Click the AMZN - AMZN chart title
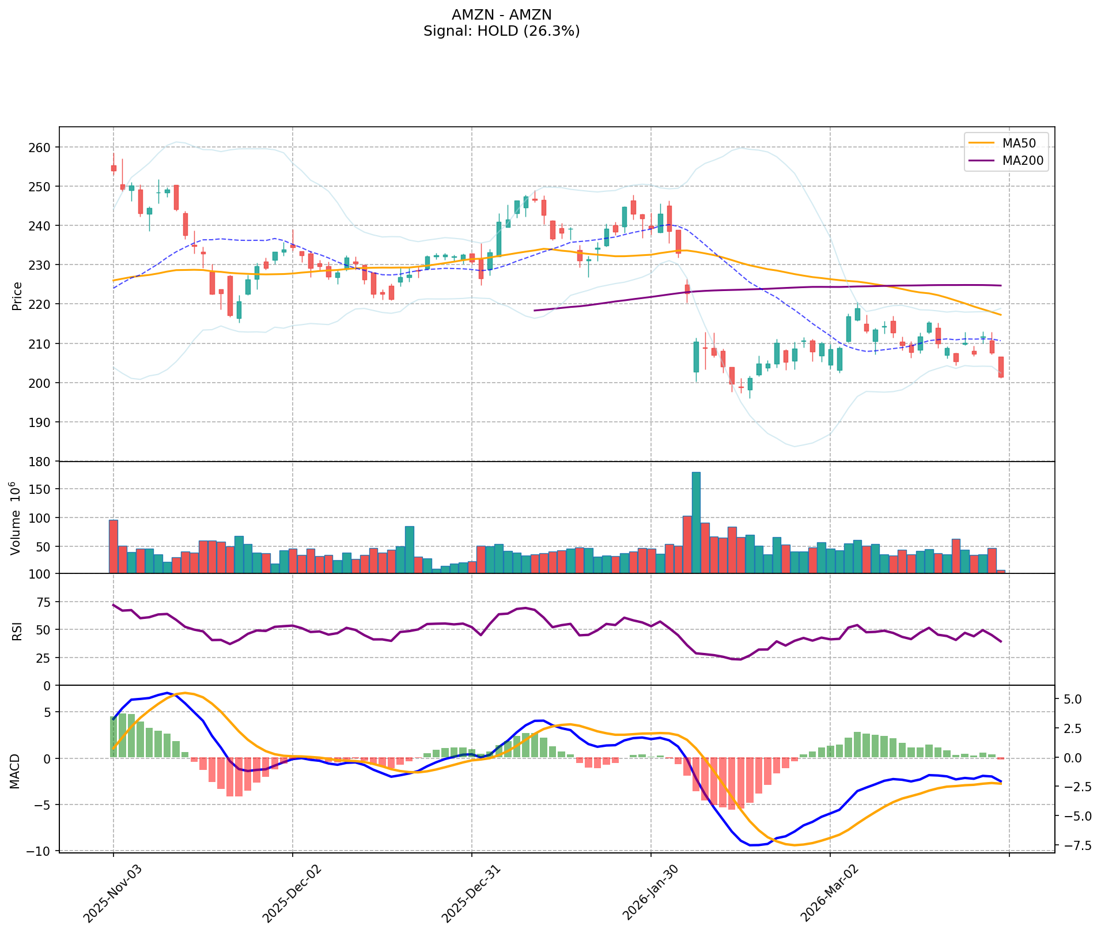Viewport: 1101px width, 933px height. (501, 15)
